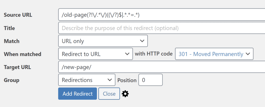Open advanced options via the gear icon

125,94
